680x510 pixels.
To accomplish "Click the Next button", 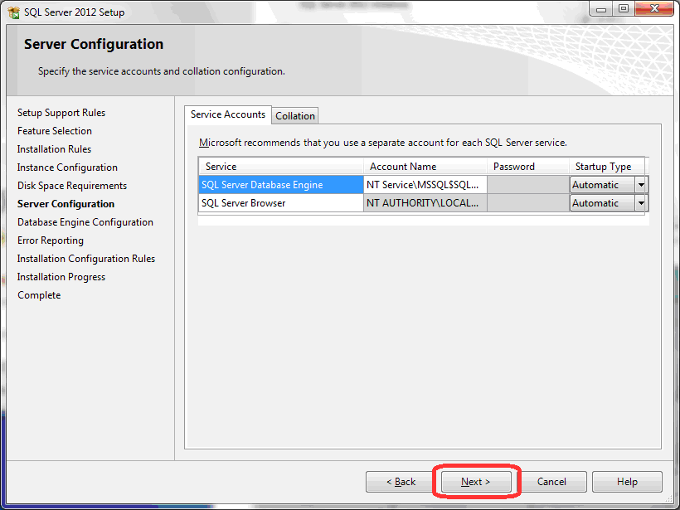I will pyautogui.click(x=476, y=481).
